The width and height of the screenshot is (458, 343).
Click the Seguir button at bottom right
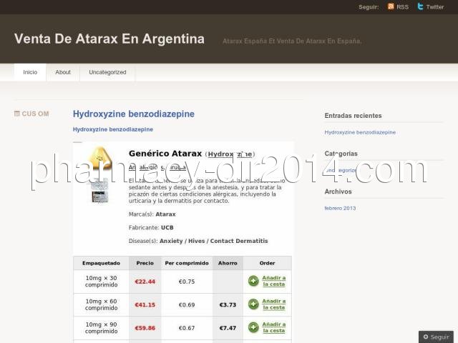pos(436,337)
